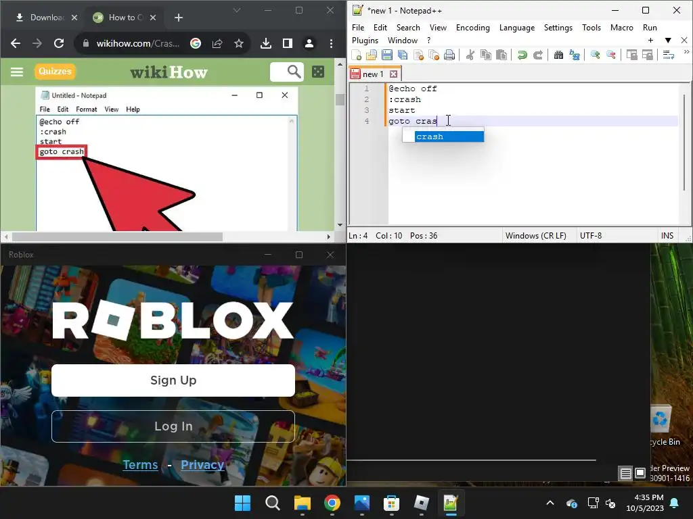Open a file via Notepad++ toolbar

(372, 55)
